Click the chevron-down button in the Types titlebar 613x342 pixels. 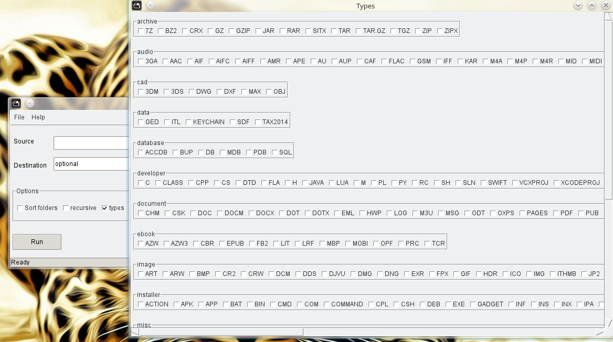coord(578,5)
